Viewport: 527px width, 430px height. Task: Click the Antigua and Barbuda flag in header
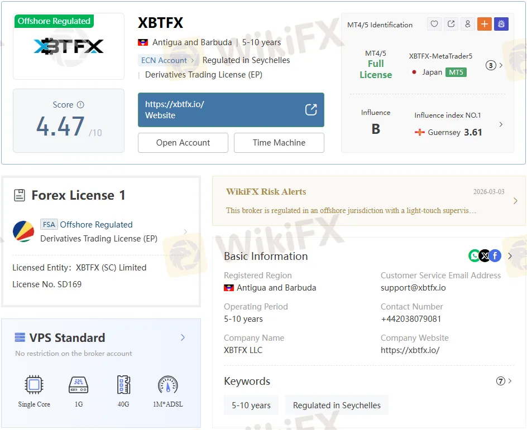[143, 42]
